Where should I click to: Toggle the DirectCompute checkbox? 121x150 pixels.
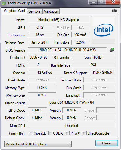(85, 133)
